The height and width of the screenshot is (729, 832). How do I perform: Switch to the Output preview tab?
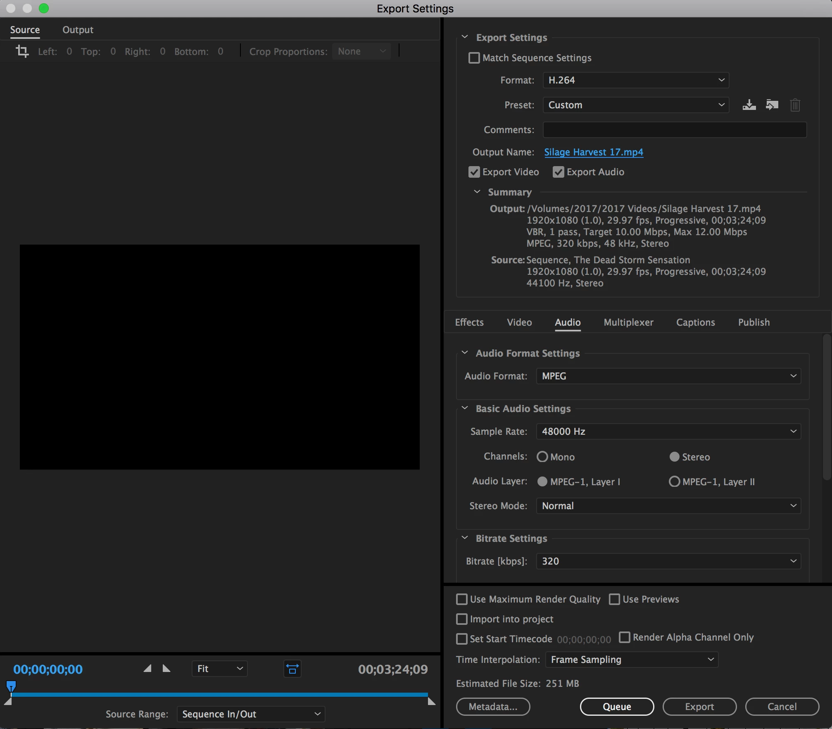[x=78, y=30]
